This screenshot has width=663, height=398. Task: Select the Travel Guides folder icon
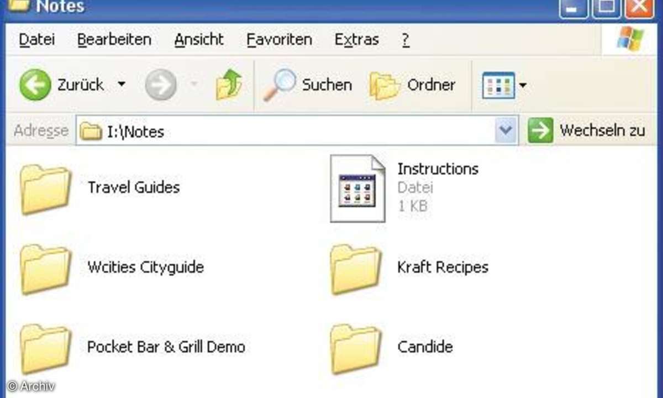point(45,188)
